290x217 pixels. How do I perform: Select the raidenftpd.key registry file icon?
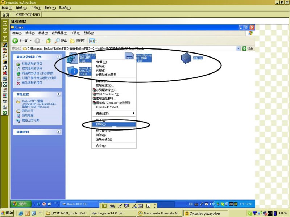[x=72, y=58]
